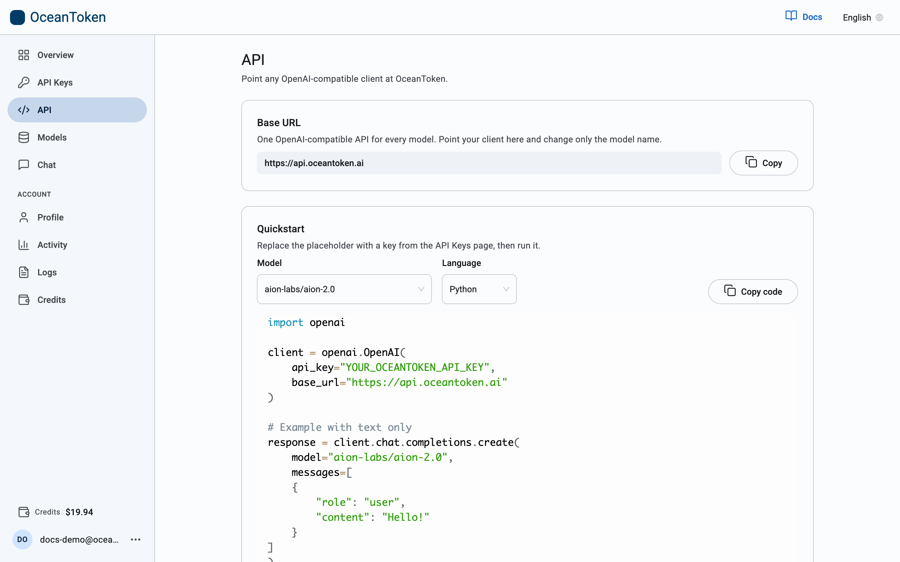The width and height of the screenshot is (900, 562).
Task: Open the three-dots account menu
Action: pyautogui.click(x=136, y=539)
